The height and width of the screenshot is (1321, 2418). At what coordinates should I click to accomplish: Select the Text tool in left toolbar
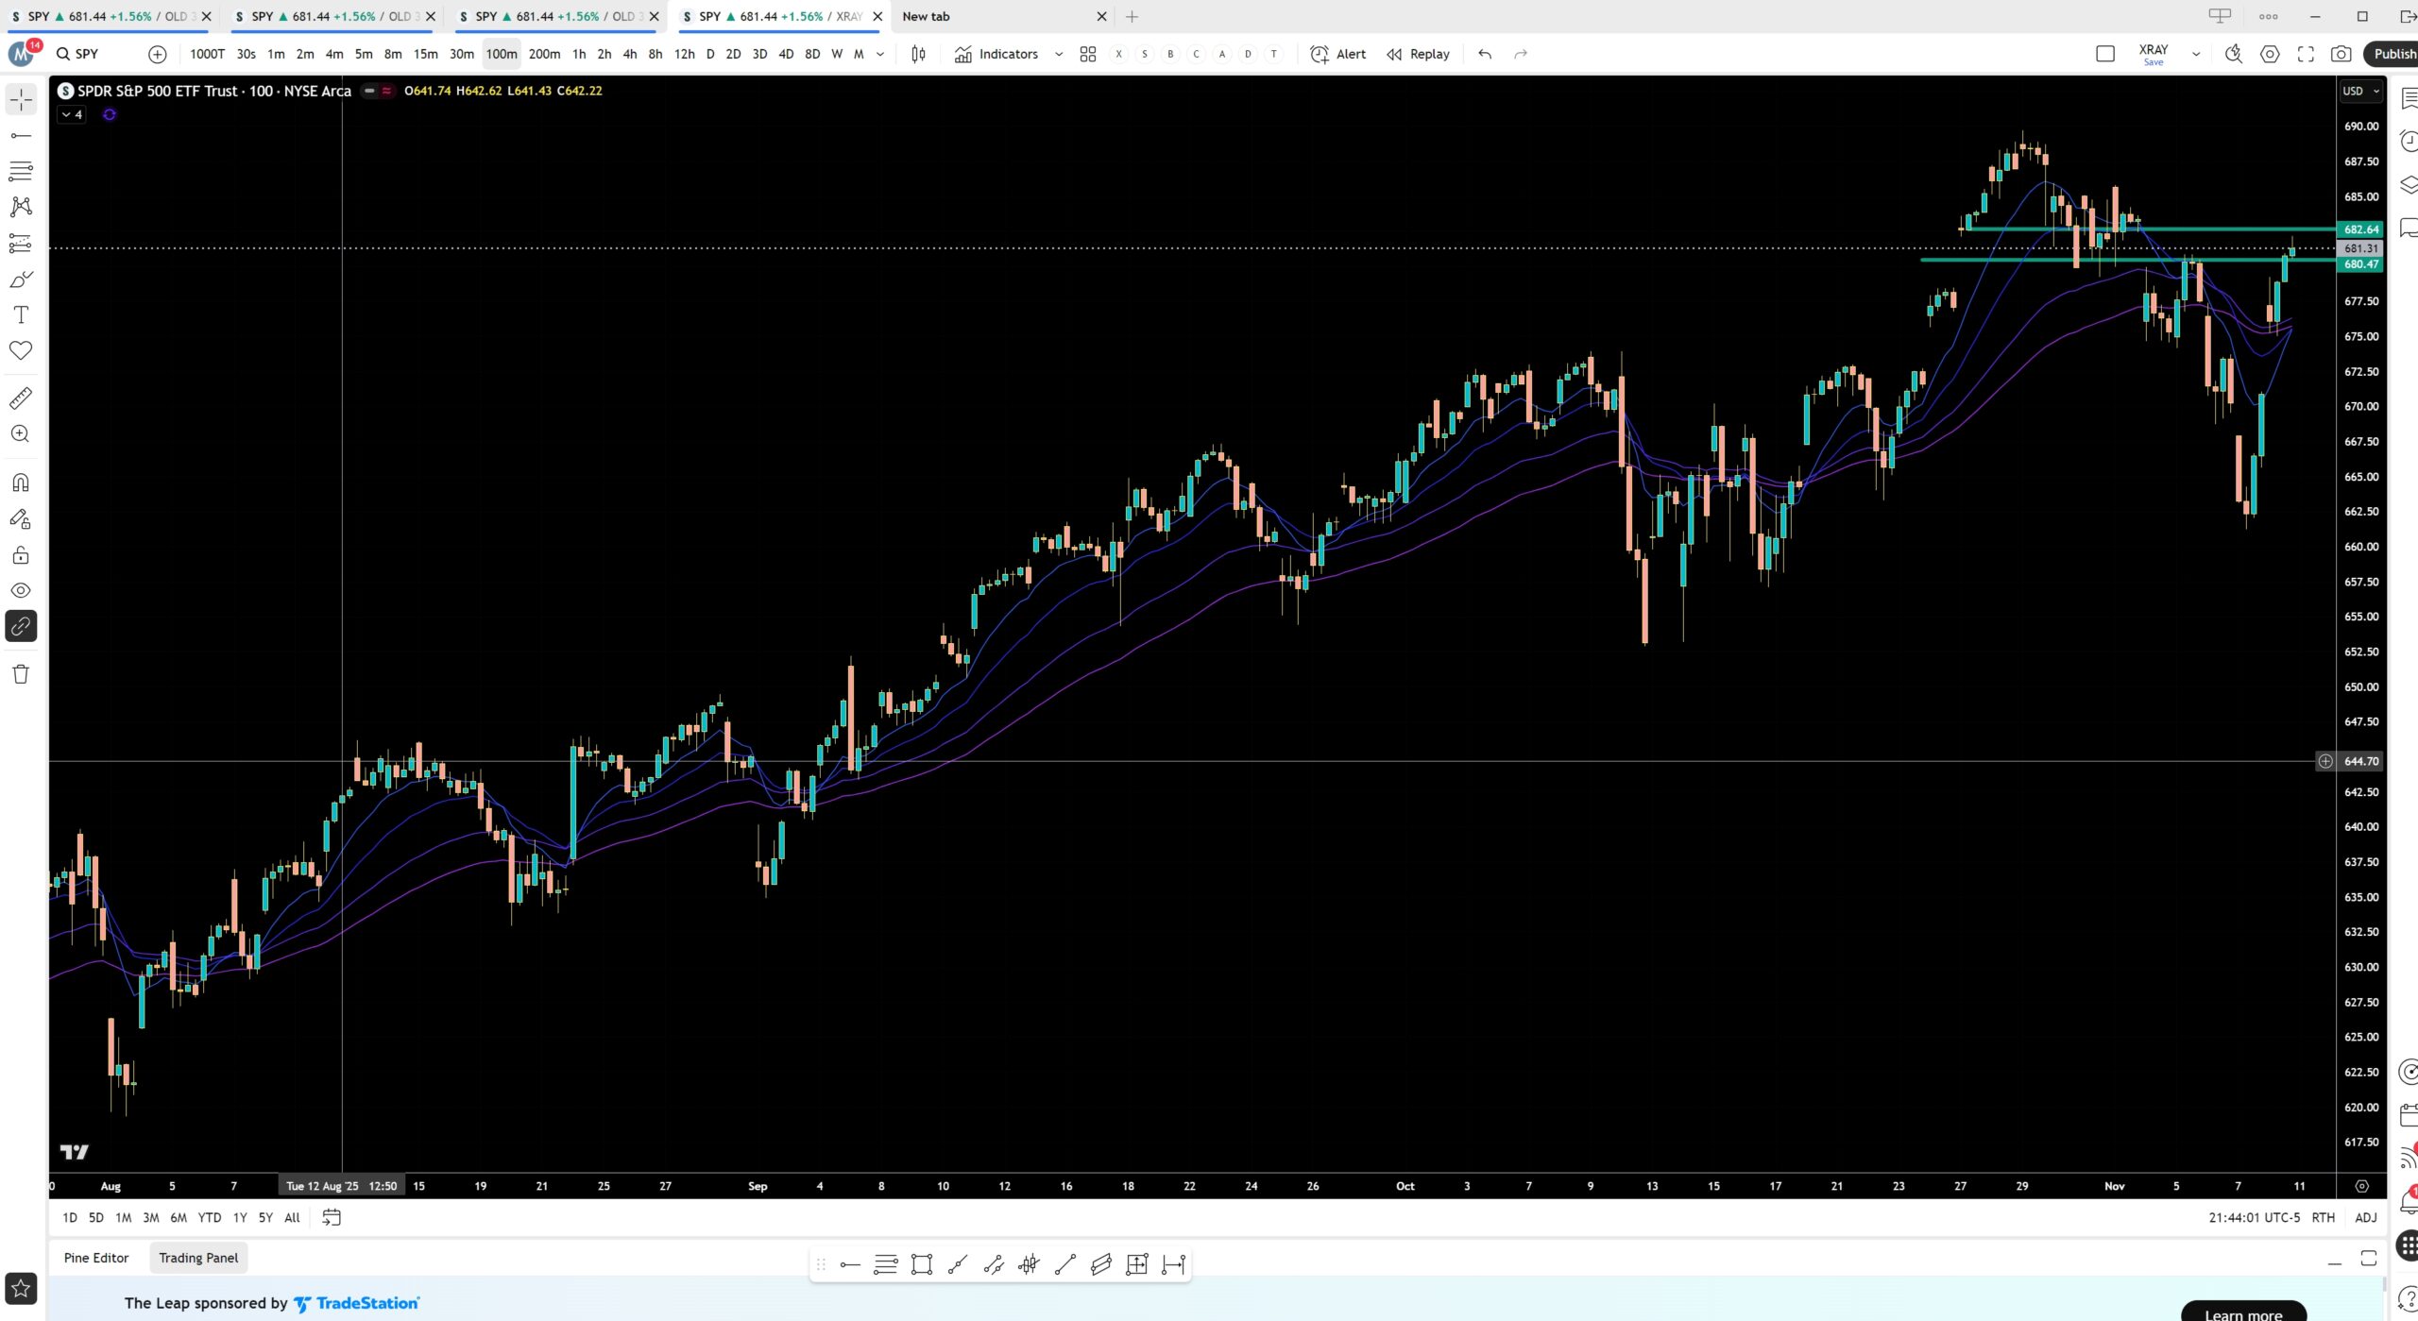coord(21,314)
